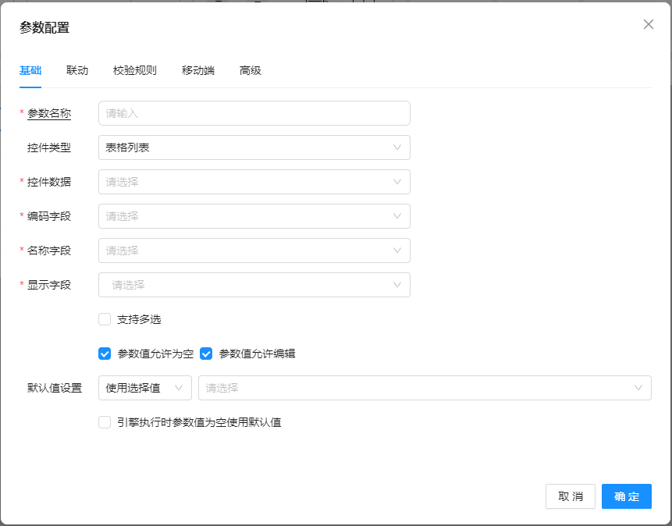672x526 pixels.
Task: Expand the 控件类型 dropdown showing 表格列表
Action: 254,147
